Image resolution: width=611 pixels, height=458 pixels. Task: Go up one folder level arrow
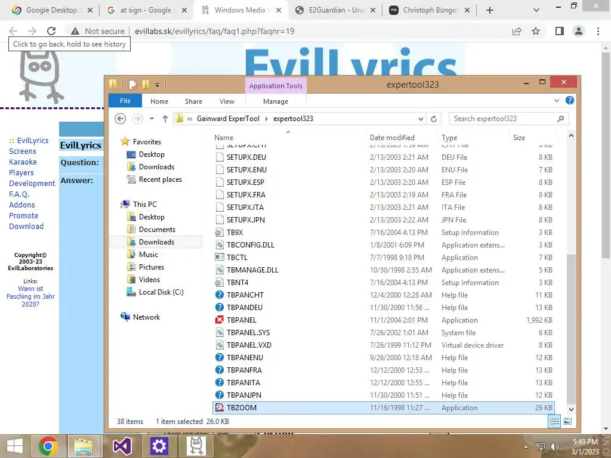click(165, 119)
